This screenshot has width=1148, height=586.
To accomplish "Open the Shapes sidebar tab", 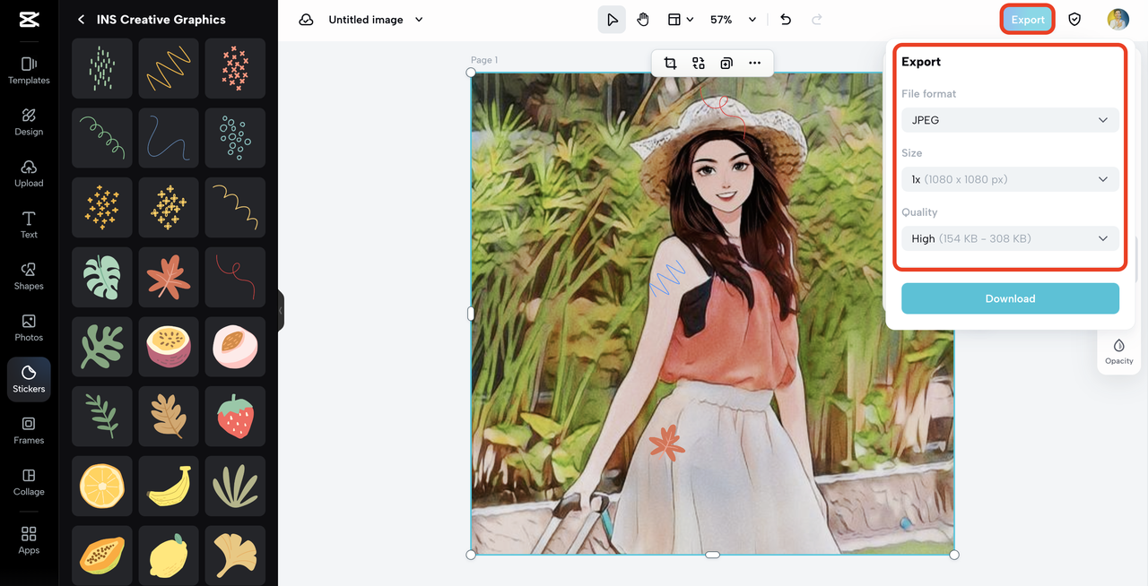I will 29,276.
